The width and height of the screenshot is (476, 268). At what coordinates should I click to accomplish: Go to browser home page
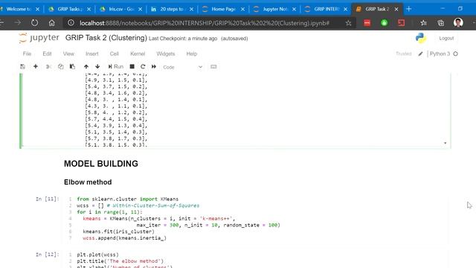pyautogui.click(x=51, y=22)
